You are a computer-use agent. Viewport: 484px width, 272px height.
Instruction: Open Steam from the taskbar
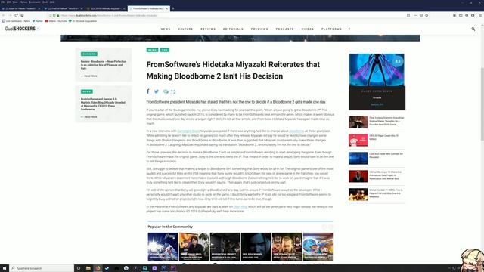pos(107,268)
